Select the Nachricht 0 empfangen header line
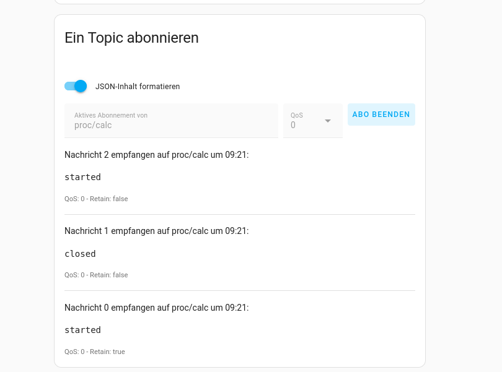The image size is (502, 372). pyautogui.click(x=156, y=307)
